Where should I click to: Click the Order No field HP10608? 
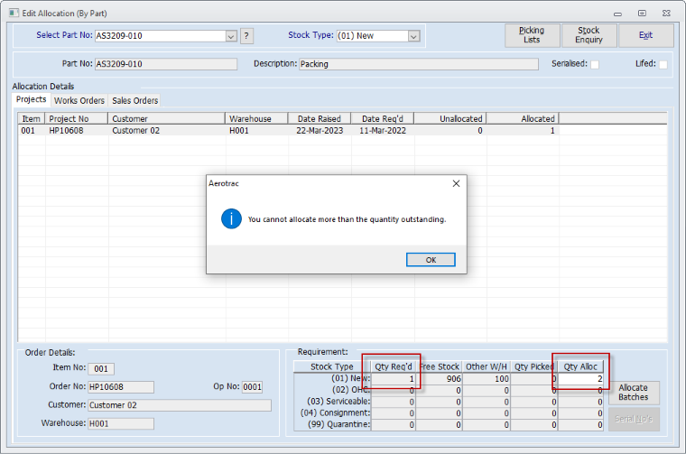121,387
